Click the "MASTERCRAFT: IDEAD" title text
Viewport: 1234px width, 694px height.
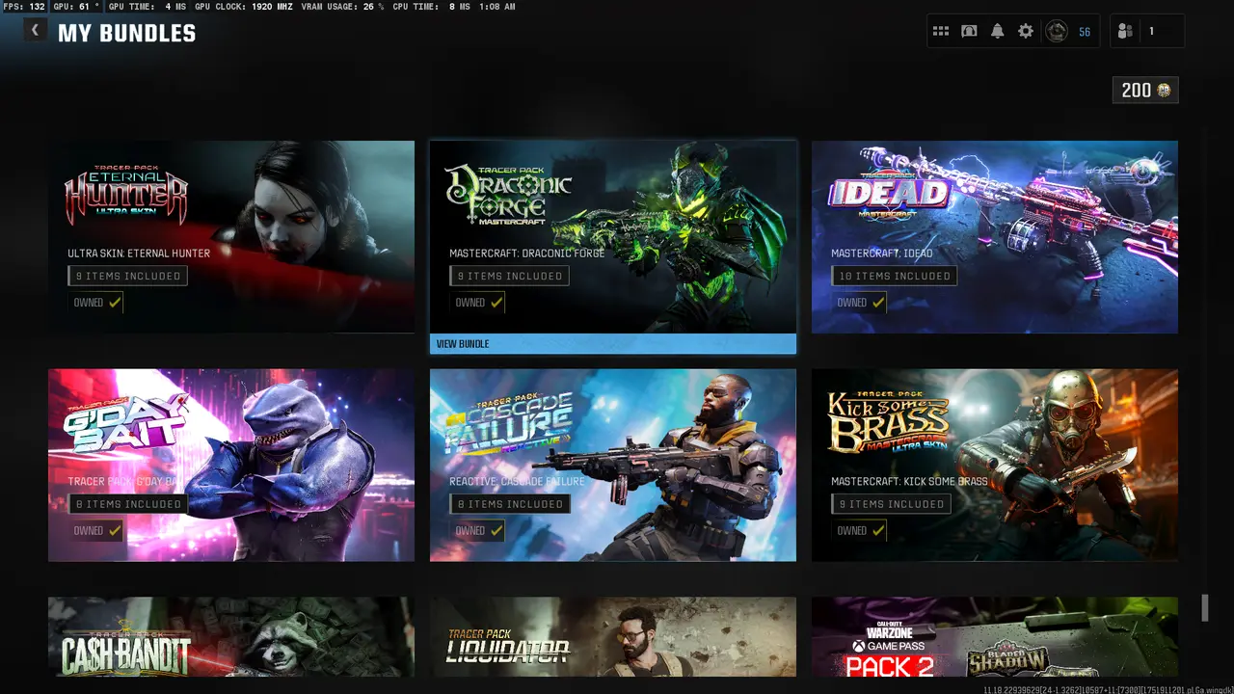tap(882, 254)
